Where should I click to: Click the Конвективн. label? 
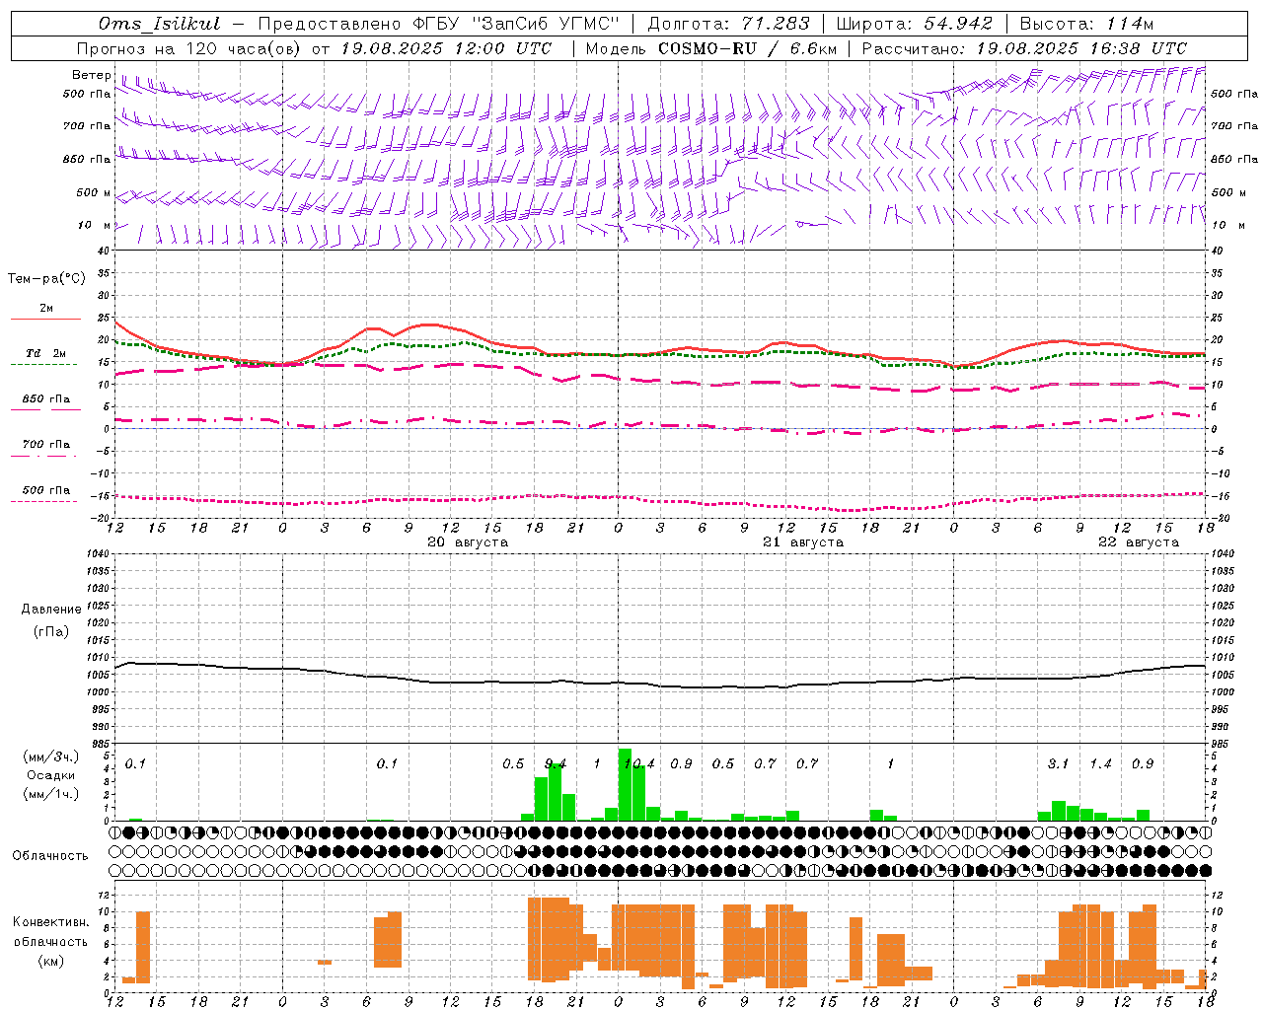(50, 922)
